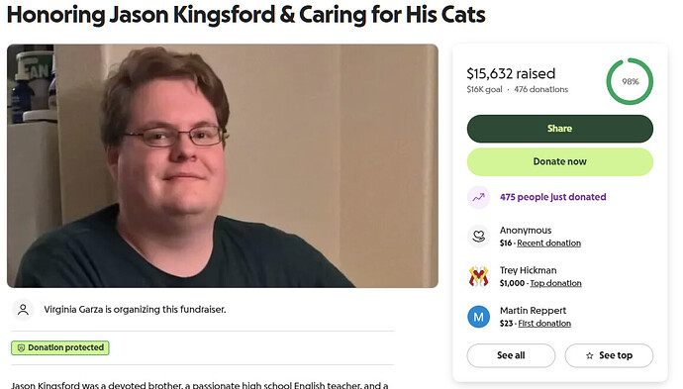Click Martin Reppert's blue M avatar
Viewport: 683px width, 389px height.
[x=478, y=317]
